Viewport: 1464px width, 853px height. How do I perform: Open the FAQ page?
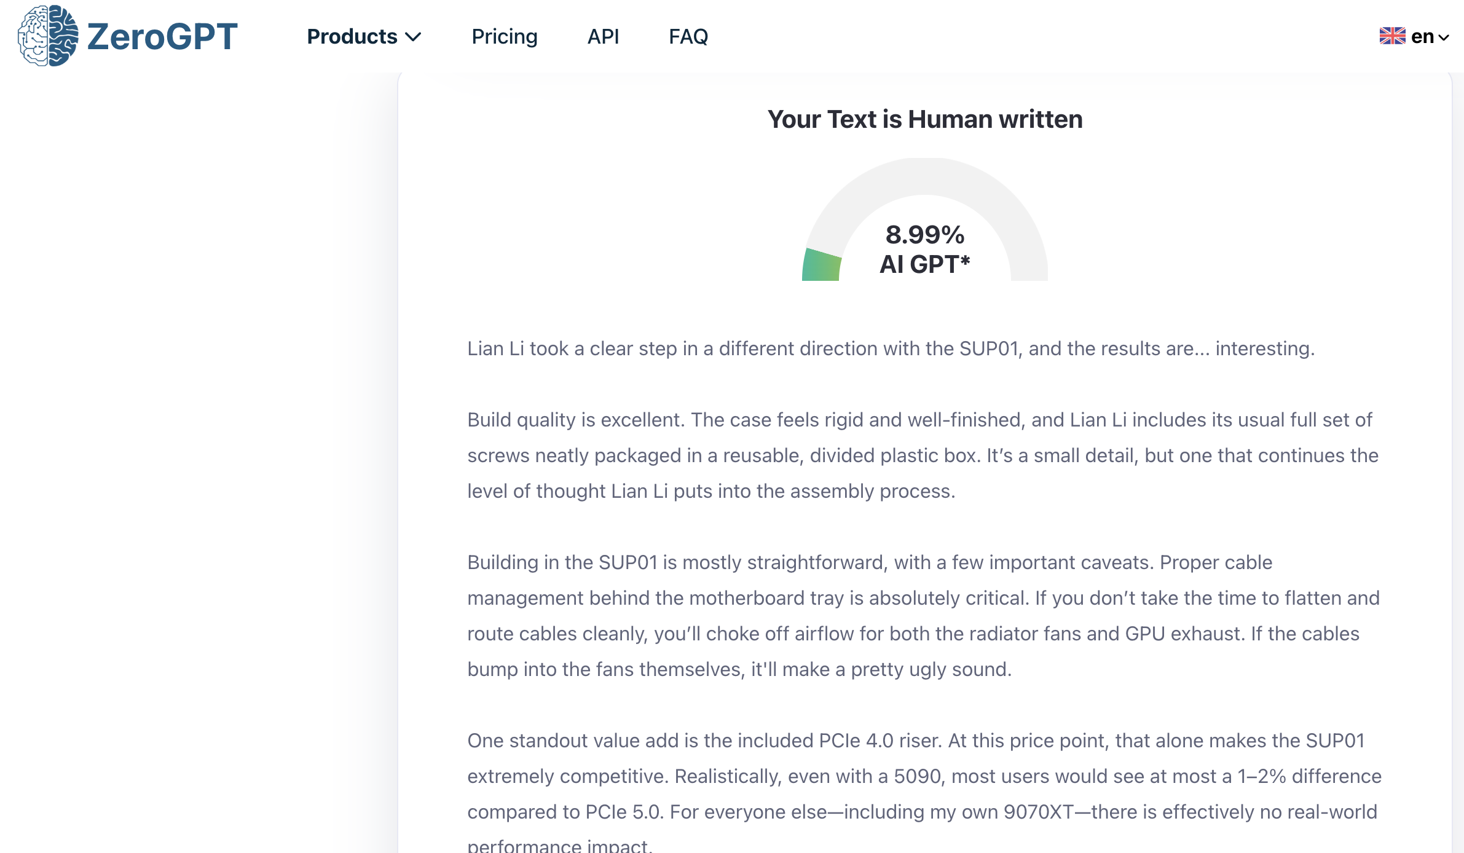[688, 37]
